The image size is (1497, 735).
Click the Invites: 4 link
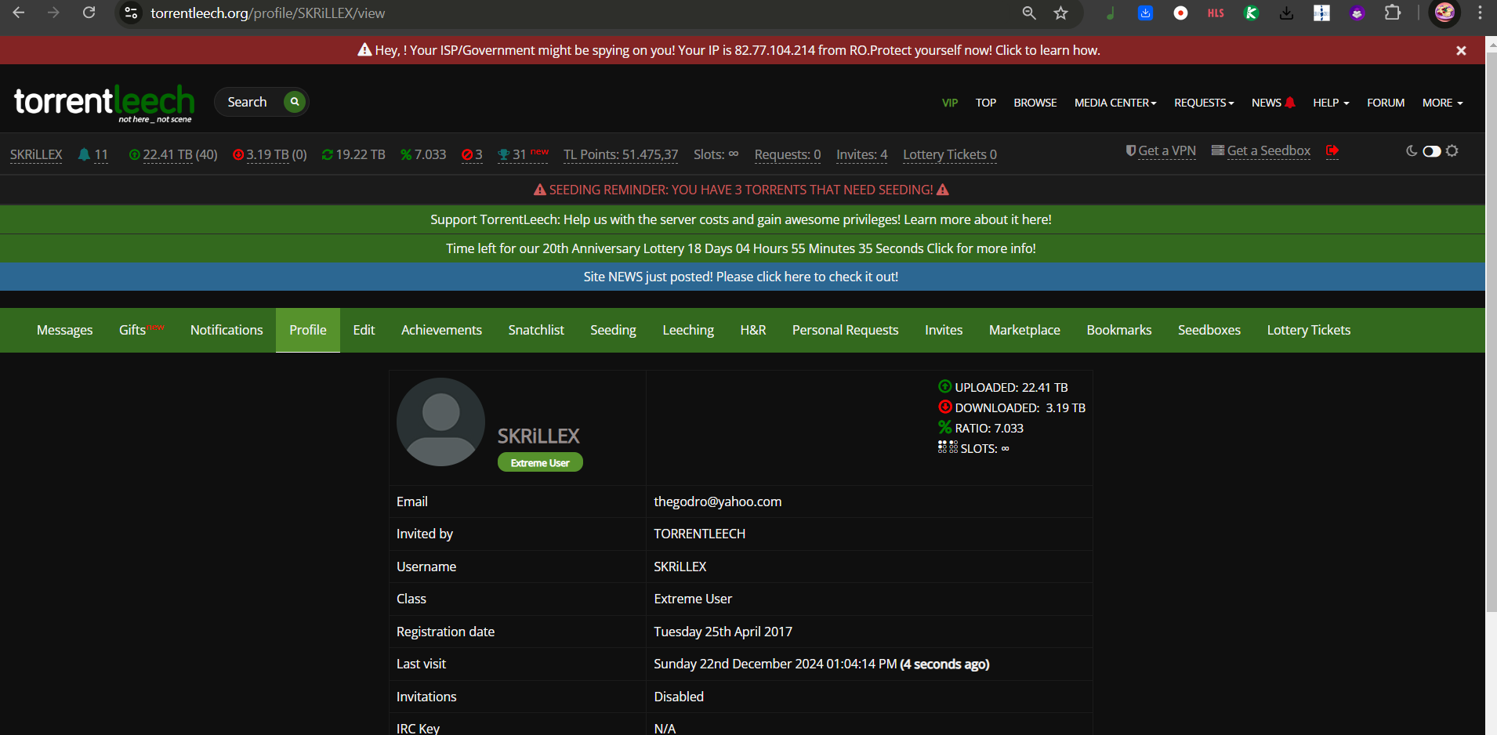pyautogui.click(x=862, y=154)
